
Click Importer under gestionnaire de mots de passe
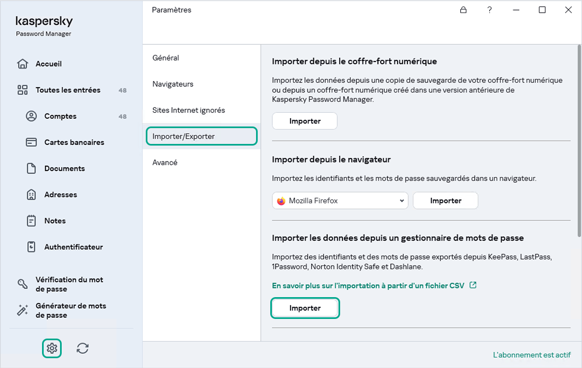coord(305,308)
